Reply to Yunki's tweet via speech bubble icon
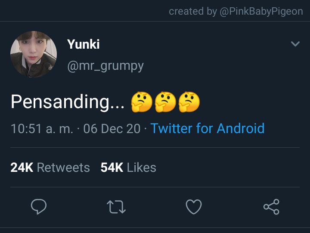This screenshot has height=233, width=310. tap(39, 207)
